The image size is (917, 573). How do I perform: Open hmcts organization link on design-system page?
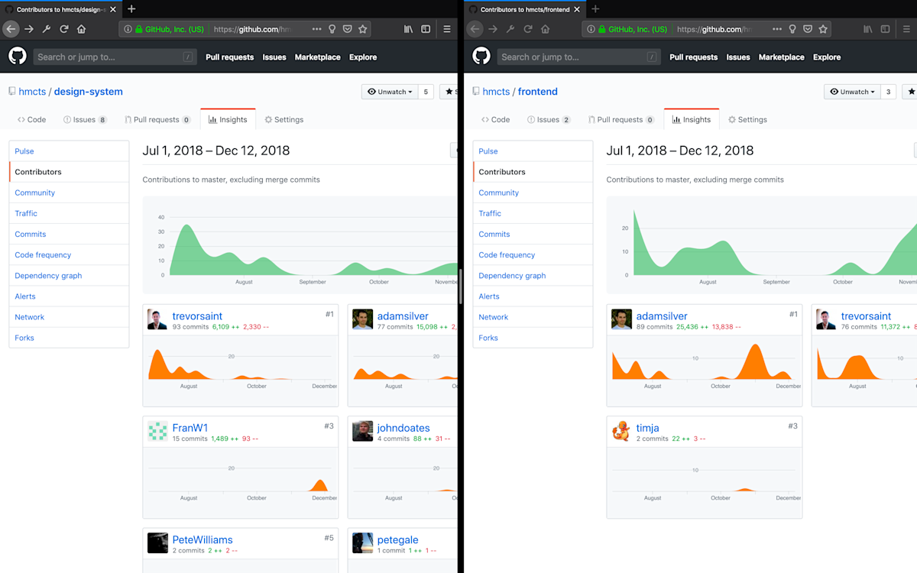pos(32,92)
